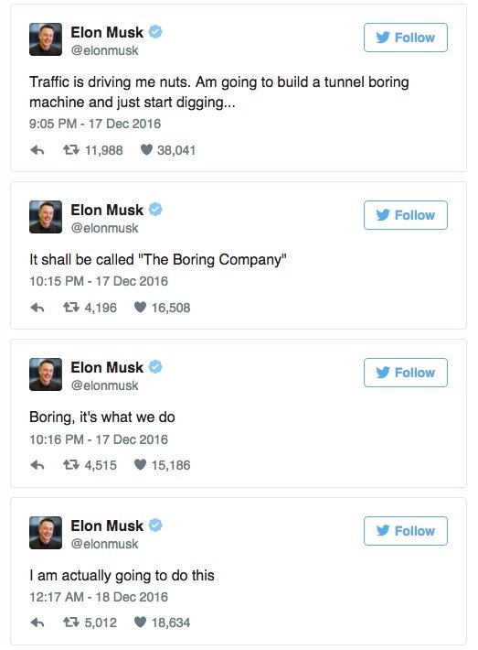Open the 9:05 PM - 17 Dec 2016 timestamp

95,124
